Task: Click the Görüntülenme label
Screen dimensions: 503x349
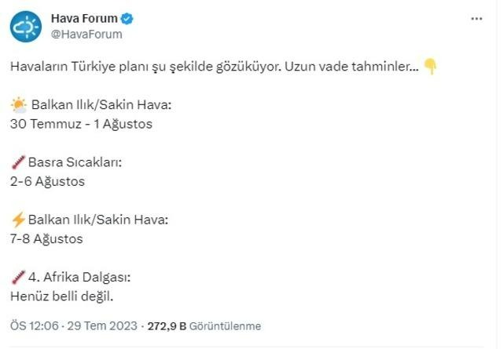Action: (x=225, y=326)
